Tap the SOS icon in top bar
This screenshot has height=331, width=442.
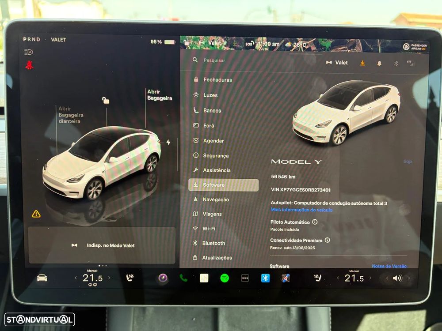pyautogui.click(x=249, y=44)
